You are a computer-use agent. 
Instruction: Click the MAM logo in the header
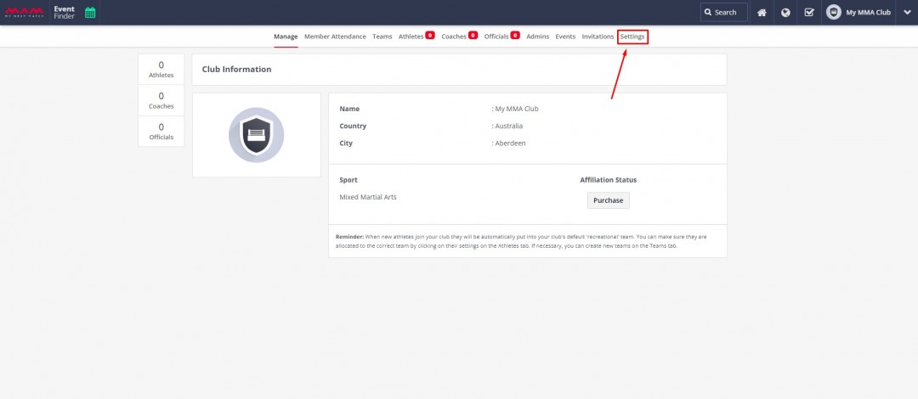pos(25,12)
